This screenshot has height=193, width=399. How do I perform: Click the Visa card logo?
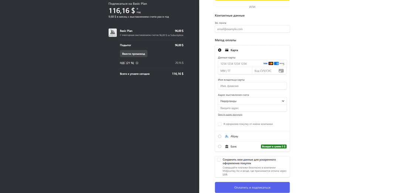[265, 63]
